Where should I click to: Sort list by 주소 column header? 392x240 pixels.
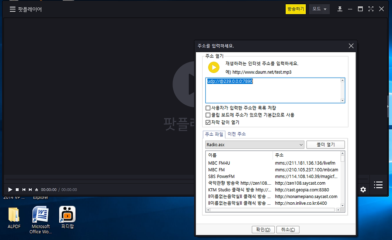coord(307,155)
